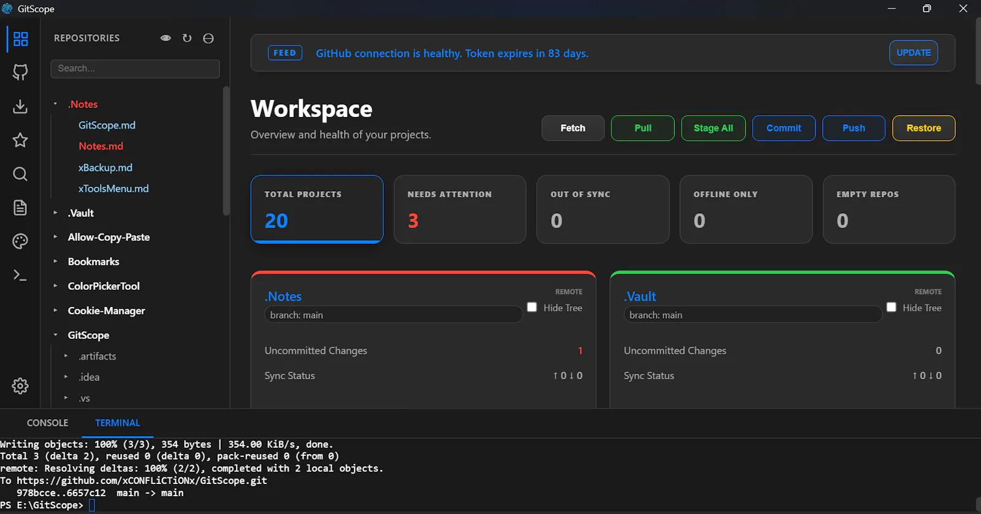Viewport: 981px width, 514px height.
Task: Open the theme palette icon in sidebar
Action: [x=20, y=241]
